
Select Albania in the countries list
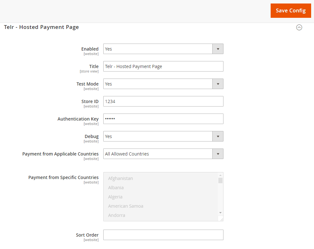pos(161,188)
